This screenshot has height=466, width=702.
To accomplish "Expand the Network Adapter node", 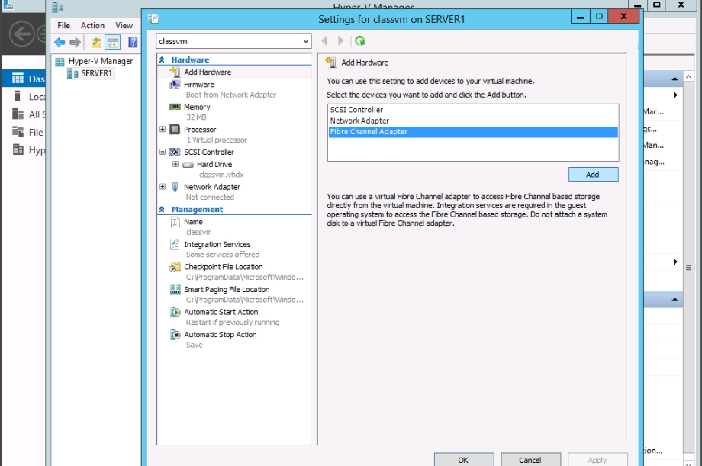I will pos(163,187).
